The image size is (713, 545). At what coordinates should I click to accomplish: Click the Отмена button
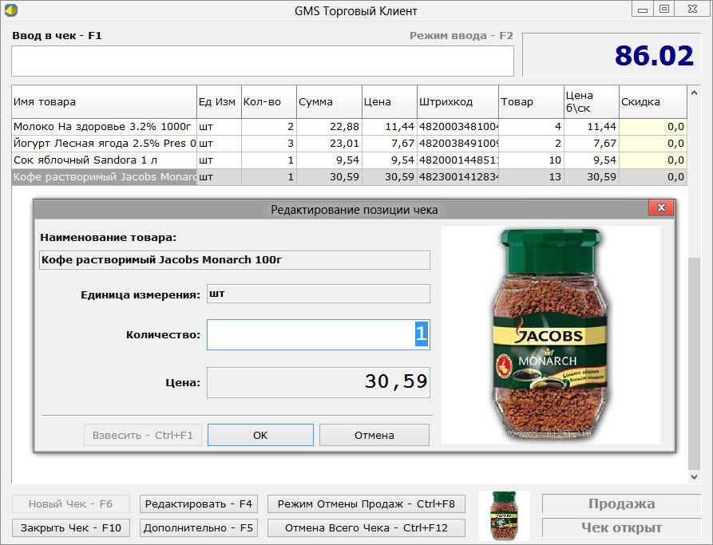tap(374, 435)
